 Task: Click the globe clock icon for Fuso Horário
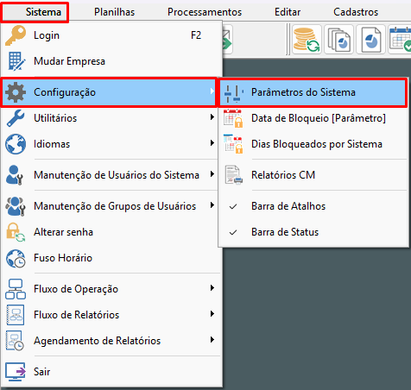[x=16, y=258]
